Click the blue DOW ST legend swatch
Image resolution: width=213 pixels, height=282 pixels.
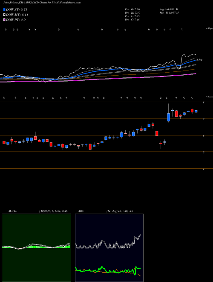(5, 9)
